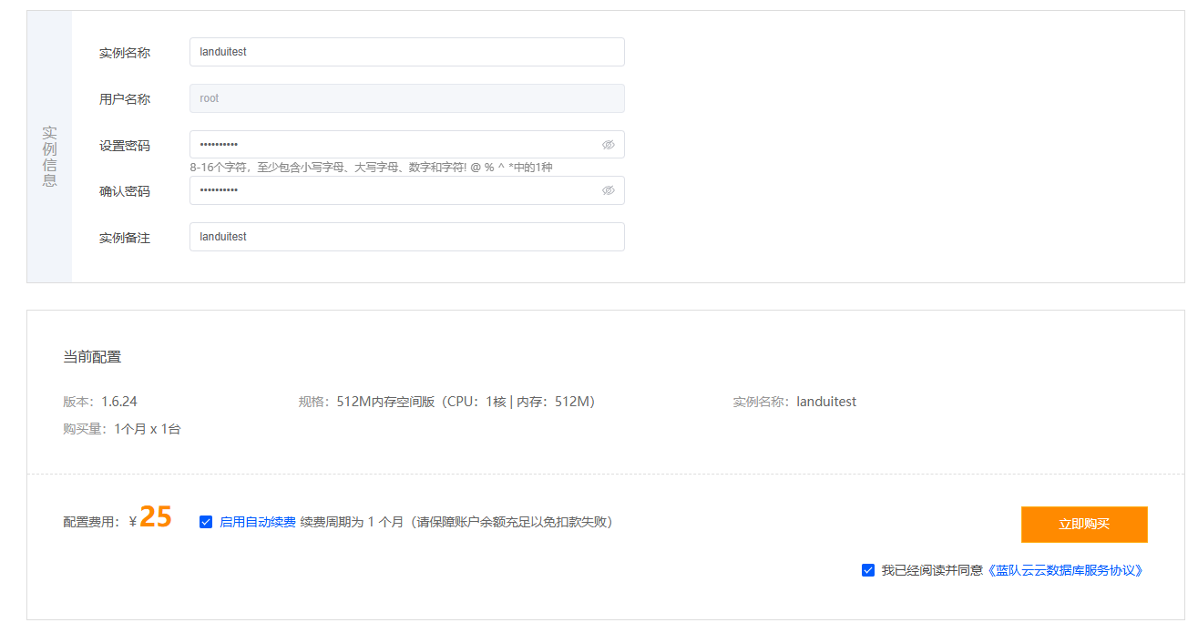Viewport: 1198px width, 633px height.
Task: Toggle password visibility on 设置密码 field
Action: 609,143
